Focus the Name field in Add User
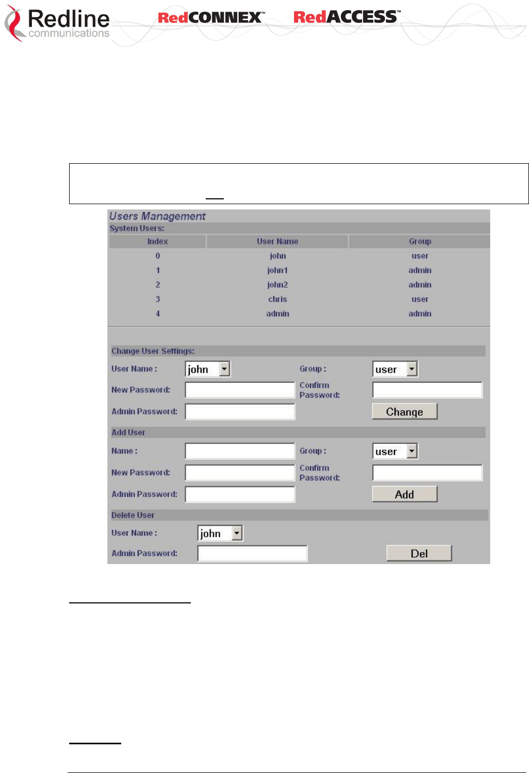This screenshot has height=773, width=529. 240,451
